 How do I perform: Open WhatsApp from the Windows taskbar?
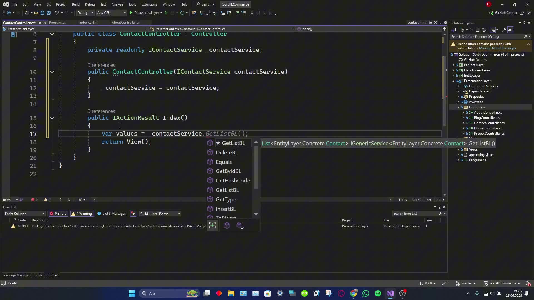[366, 293]
